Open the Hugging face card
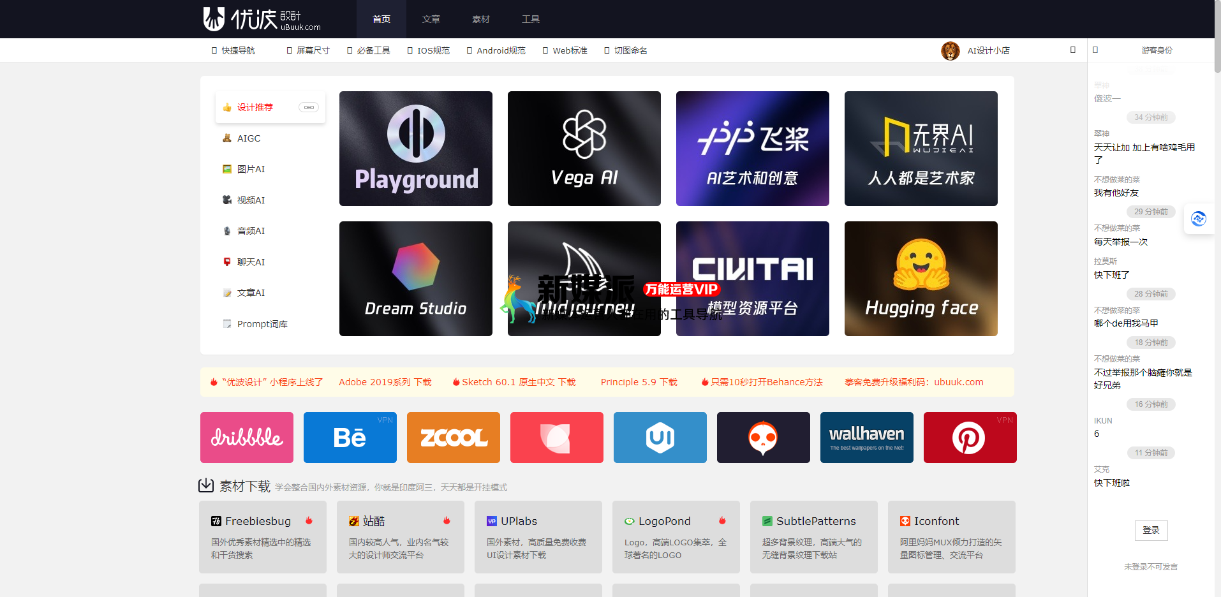 [921, 279]
